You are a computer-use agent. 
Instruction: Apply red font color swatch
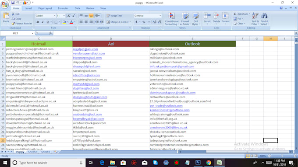pyautogui.click(x=71, y=22)
